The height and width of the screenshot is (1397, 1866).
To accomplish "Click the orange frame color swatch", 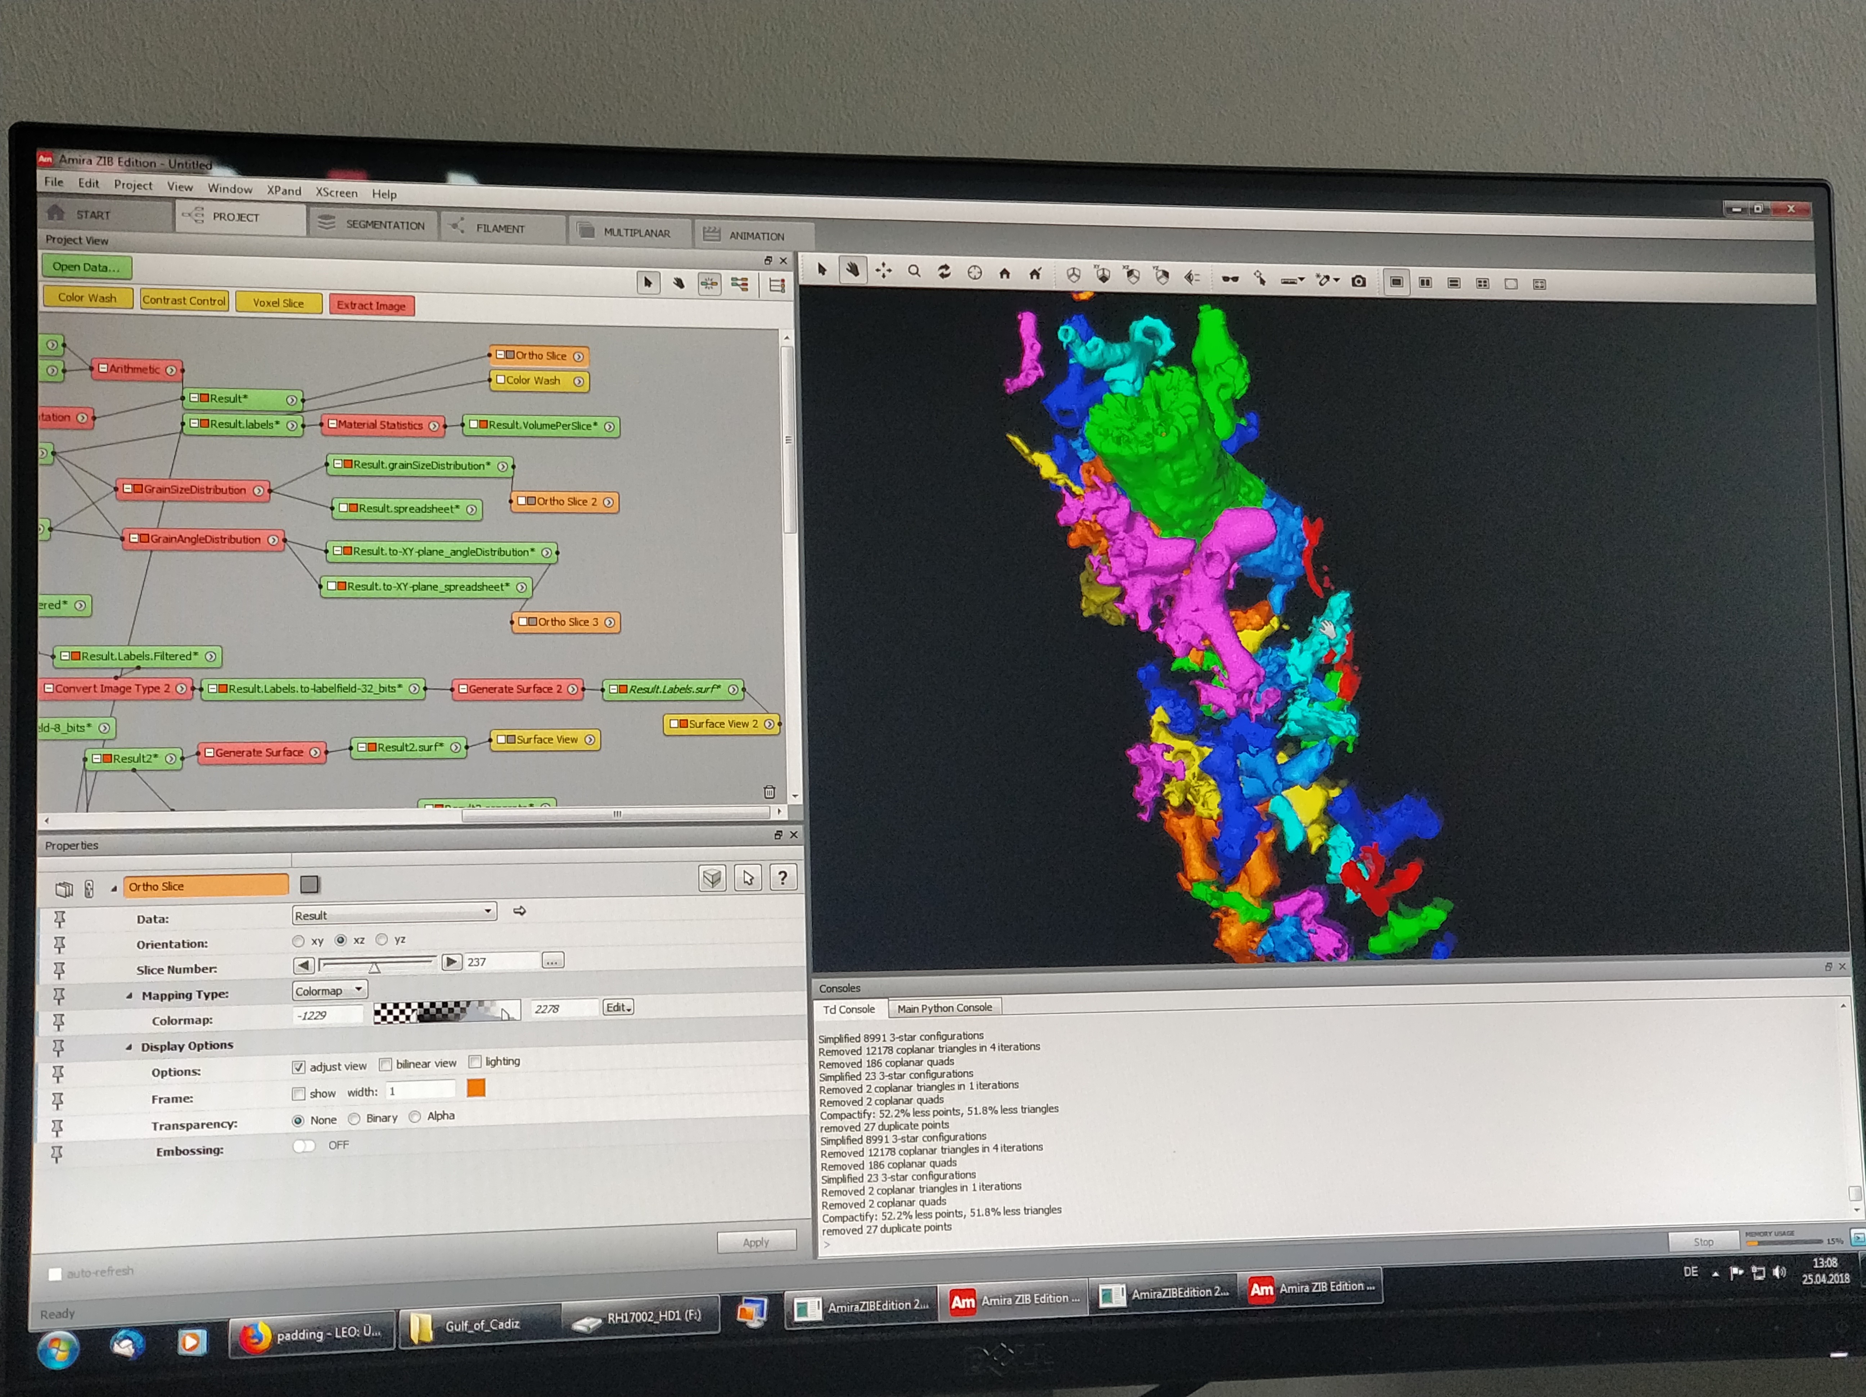I will pyautogui.click(x=476, y=1088).
